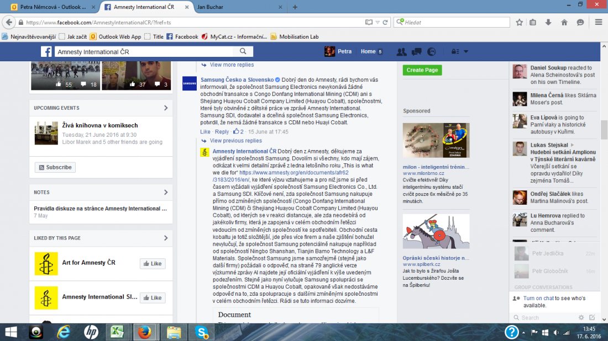
Task: Bookmark this page with the star icon
Action: (519, 23)
